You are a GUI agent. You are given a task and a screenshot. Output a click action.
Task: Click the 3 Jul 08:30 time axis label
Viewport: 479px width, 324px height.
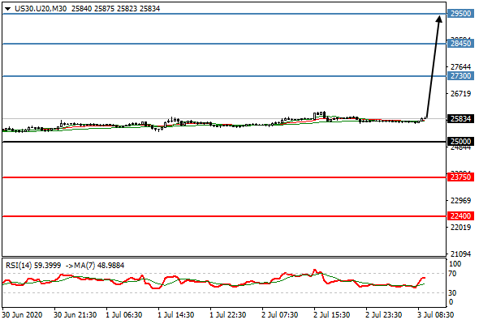[x=436, y=314]
